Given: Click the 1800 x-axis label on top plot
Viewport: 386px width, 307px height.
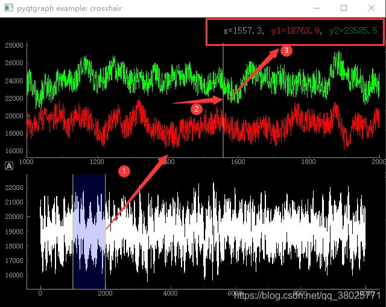Looking at the screenshot, I should click(308, 162).
